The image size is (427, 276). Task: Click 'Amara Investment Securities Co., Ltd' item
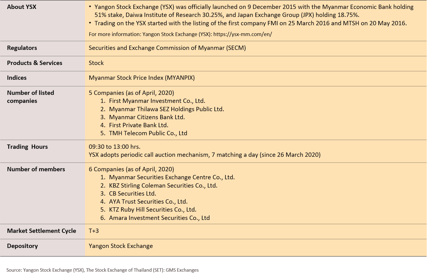coord(159,218)
